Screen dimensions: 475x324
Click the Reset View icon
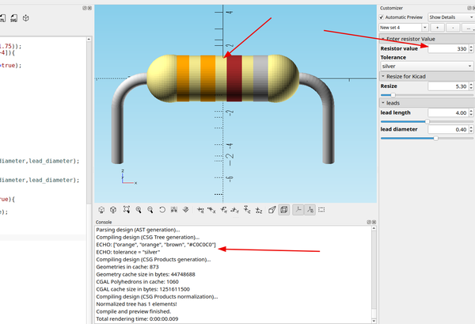[162, 210]
